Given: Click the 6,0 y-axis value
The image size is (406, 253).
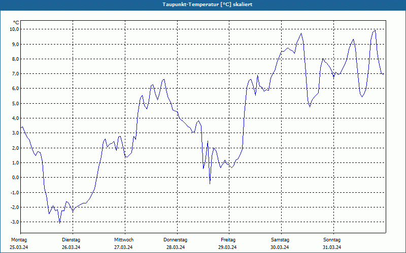Looking at the screenshot, I should point(15,89).
